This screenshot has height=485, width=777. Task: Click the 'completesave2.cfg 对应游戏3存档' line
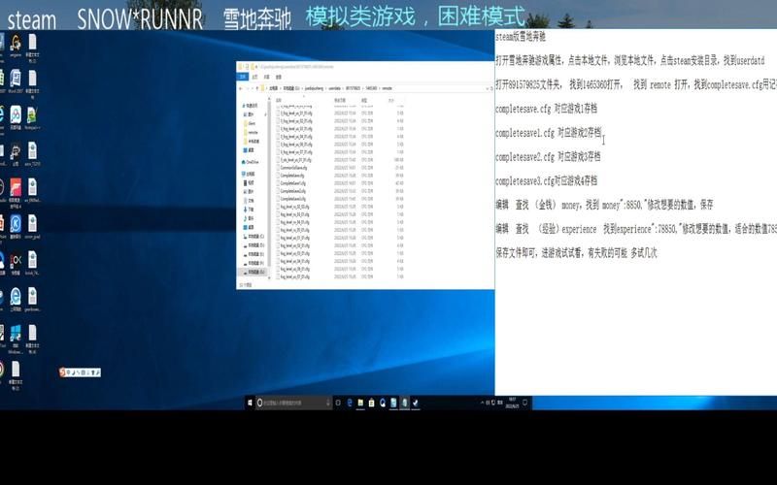[548, 157]
